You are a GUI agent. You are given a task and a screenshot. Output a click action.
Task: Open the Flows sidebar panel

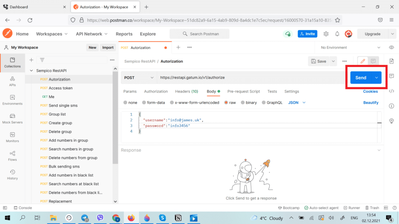[x=12, y=156]
